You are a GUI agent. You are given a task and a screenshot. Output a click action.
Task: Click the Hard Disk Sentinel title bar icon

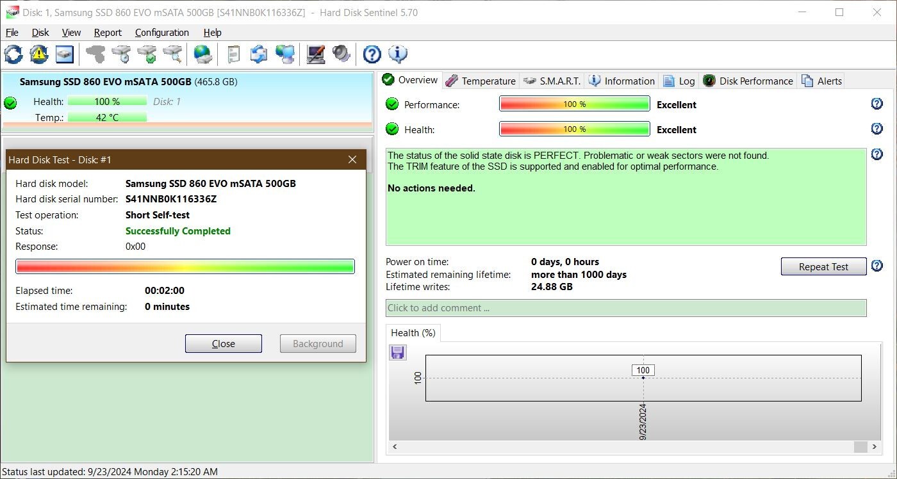[12, 12]
